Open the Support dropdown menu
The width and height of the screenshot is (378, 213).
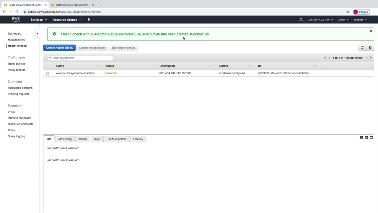[360, 20]
